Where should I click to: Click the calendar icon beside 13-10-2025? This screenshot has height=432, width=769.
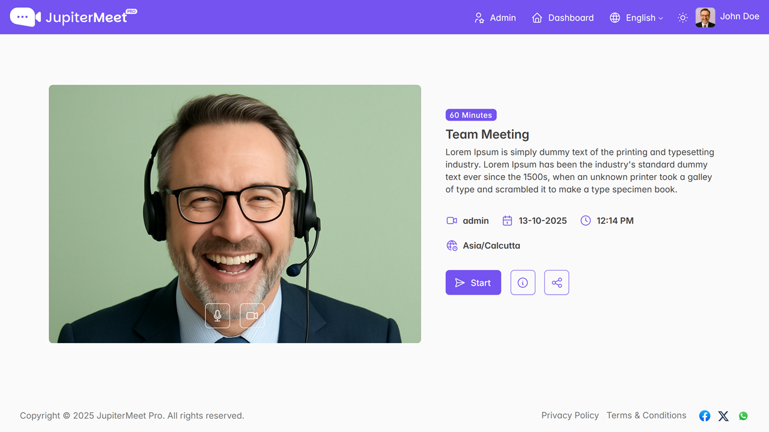coord(507,221)
